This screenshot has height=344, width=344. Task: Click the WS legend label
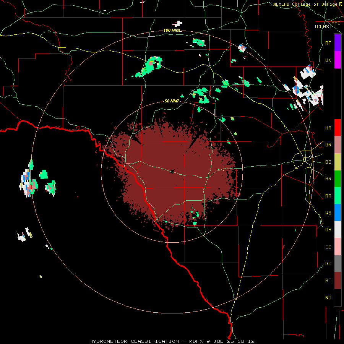click(328, 213)
